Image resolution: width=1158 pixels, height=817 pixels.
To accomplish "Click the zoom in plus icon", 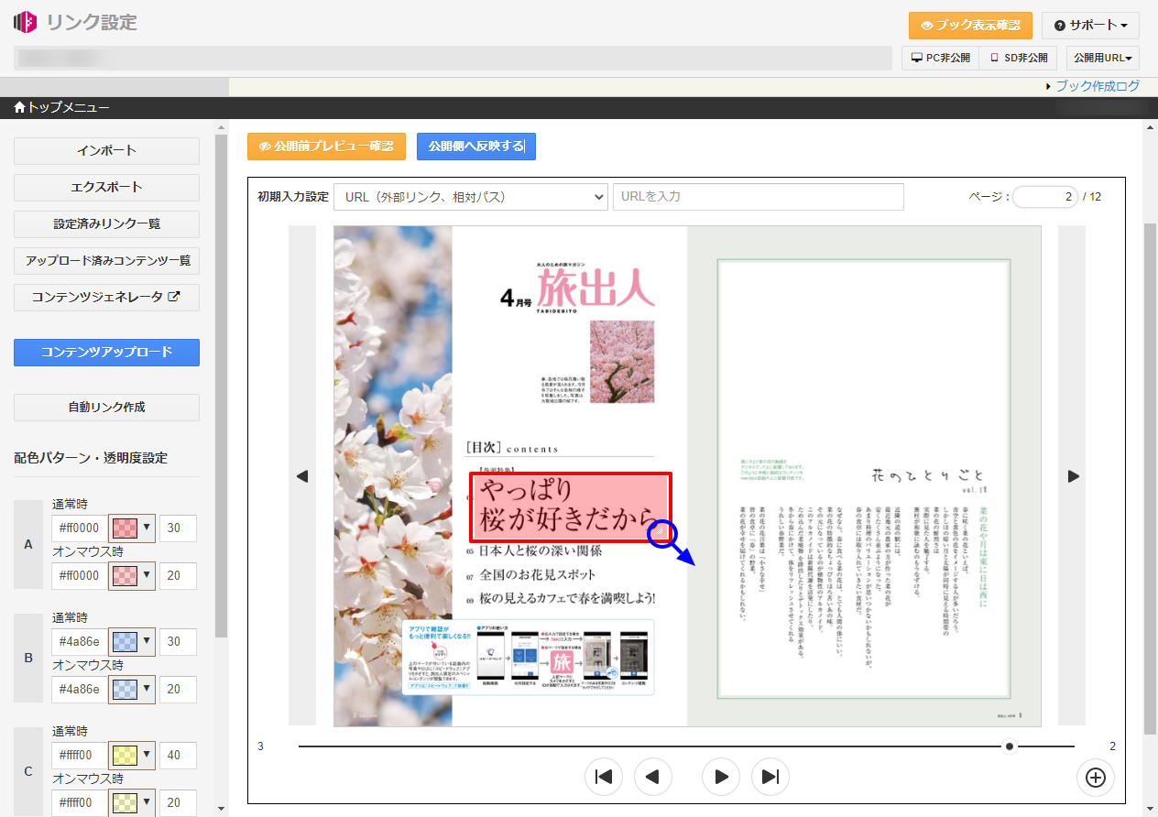I will coord(1096,778).
